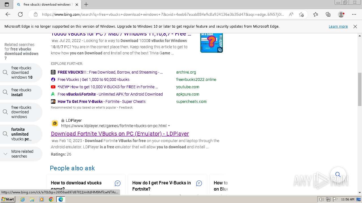Click the Feedback link under Explore Further
This screenshot has height=203, width=362.
(x=126, y=107)
